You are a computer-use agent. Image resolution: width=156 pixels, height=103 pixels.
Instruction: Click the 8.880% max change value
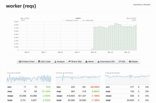(96, 91)
